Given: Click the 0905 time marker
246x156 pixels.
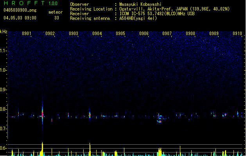Looking at the screenshot, I should 120,34.
